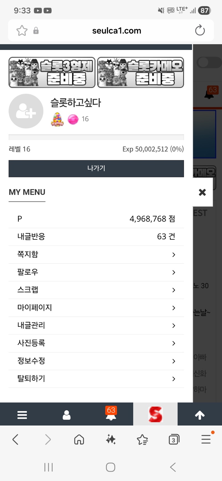Tap the red S logo icon
Viewport: 222px width, 481px height.
tap(155, 414)
